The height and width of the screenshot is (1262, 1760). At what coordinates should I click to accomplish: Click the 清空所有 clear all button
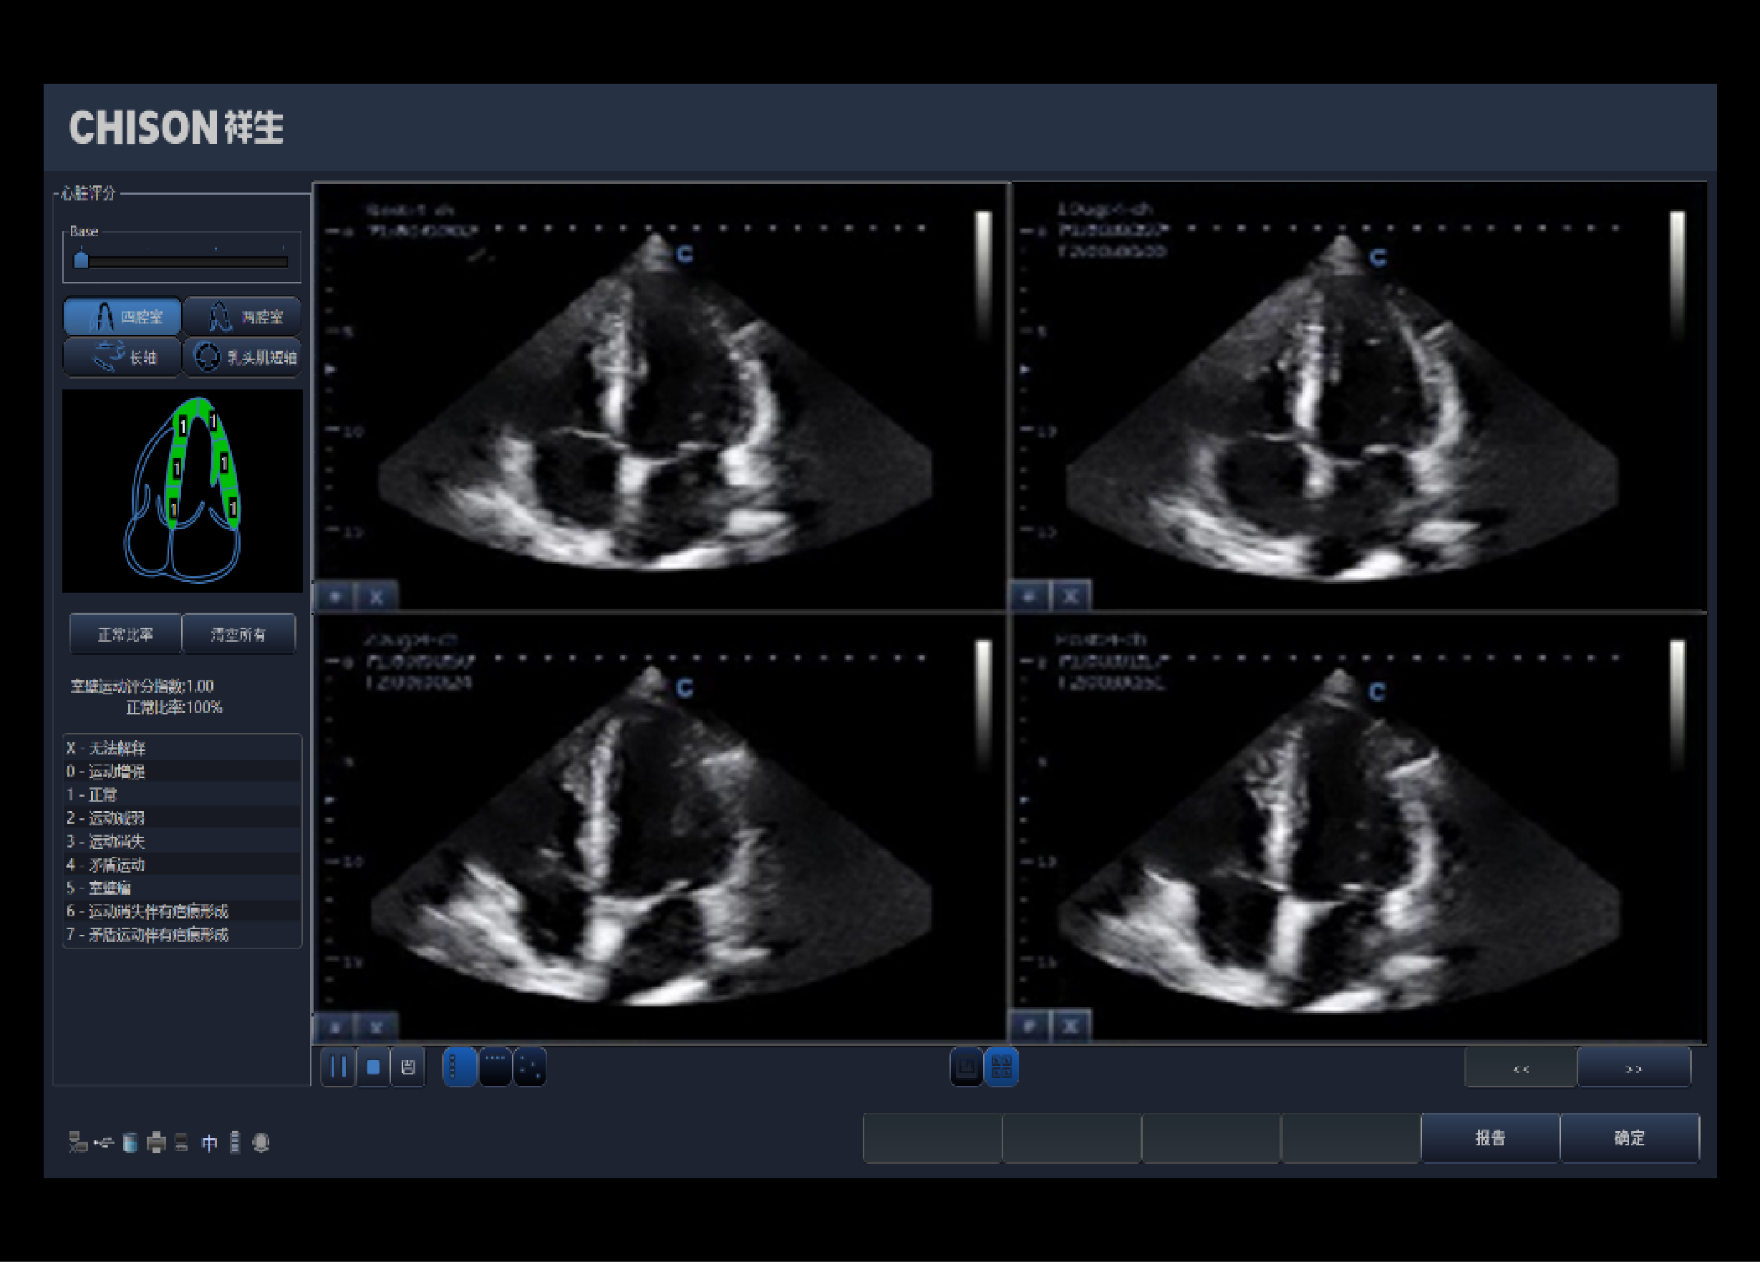(238, 634)
